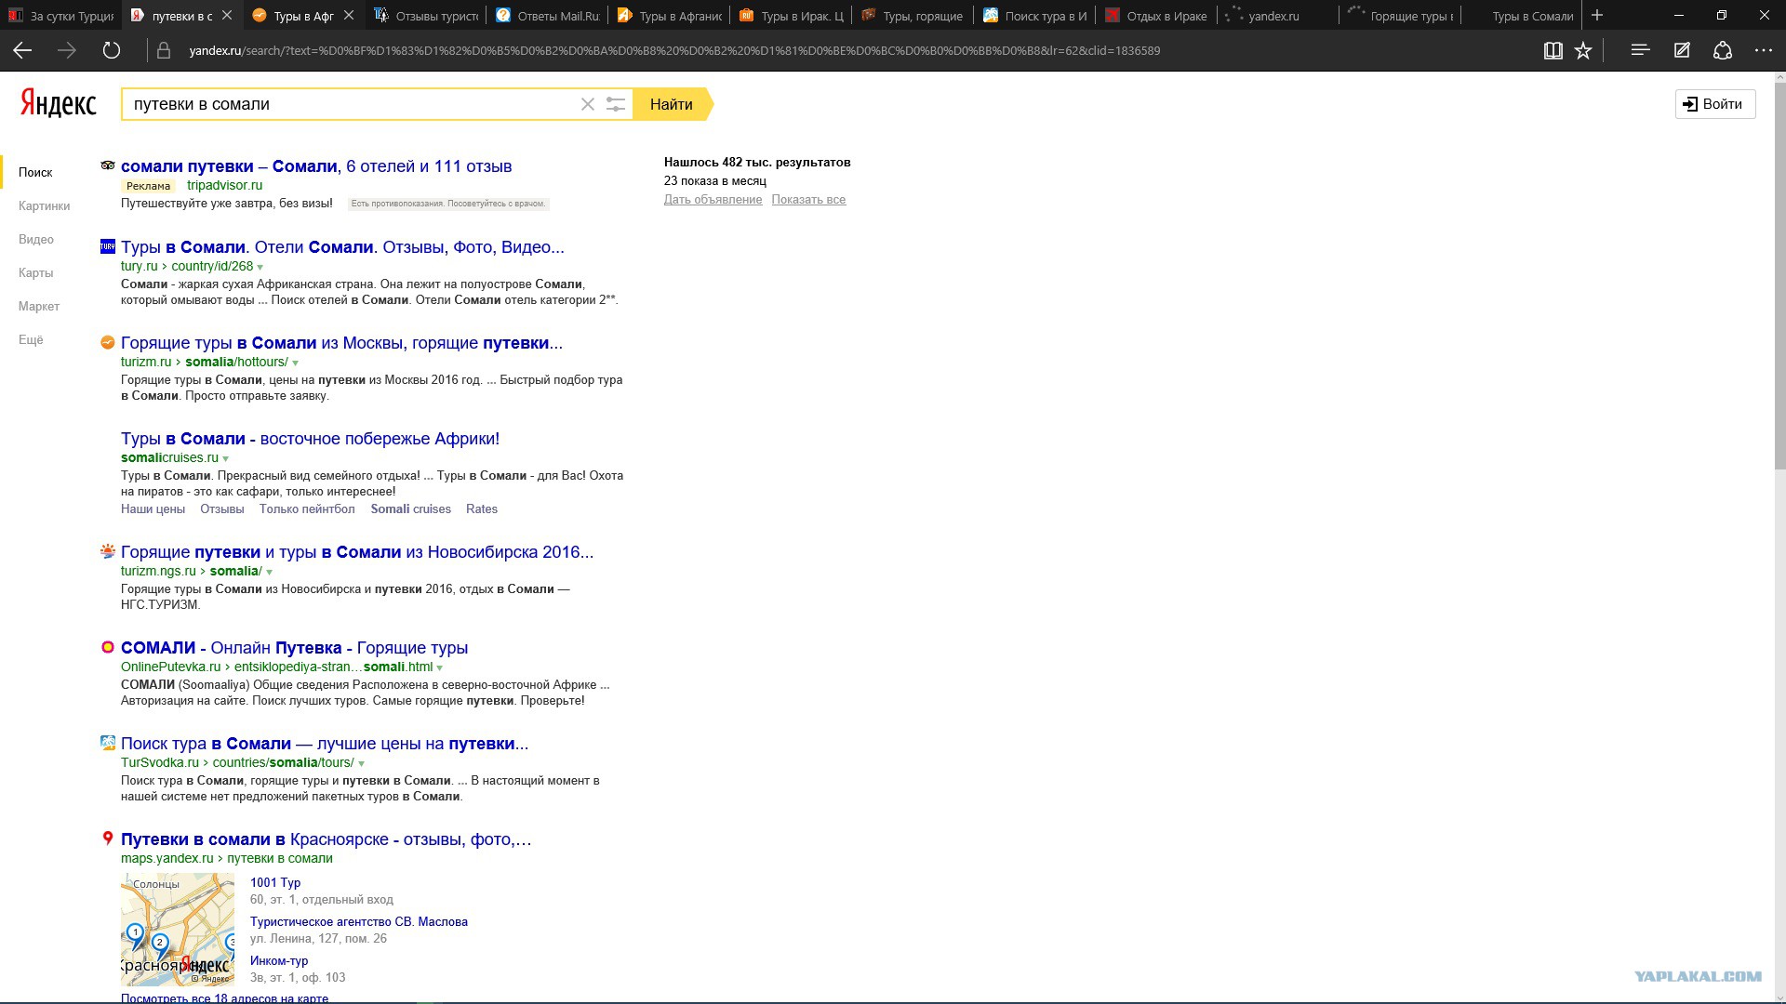Go back to the previous page
The image size is (1786, 1004).
point(23,51)
